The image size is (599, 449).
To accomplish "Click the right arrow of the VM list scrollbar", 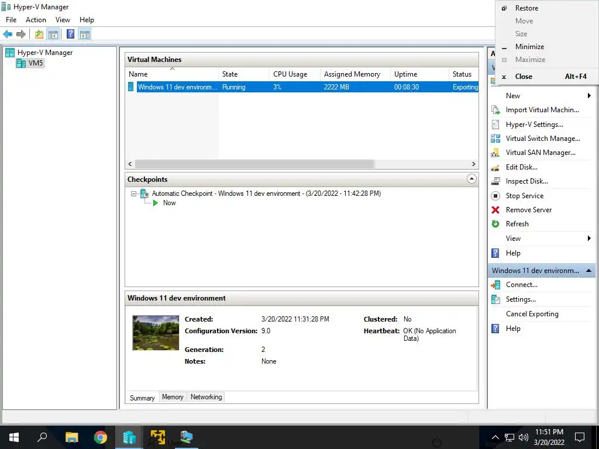I will [x=474, y=164].
